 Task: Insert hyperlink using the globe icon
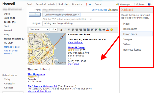coord(100,30)
